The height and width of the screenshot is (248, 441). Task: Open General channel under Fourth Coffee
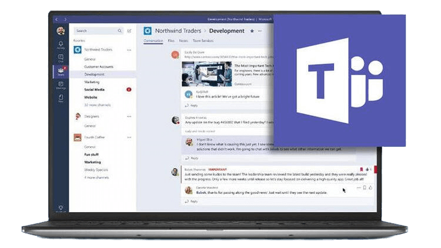point(90,147)
